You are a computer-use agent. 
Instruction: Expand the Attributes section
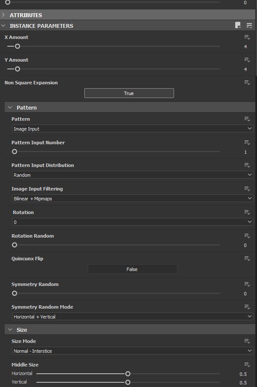pyautogui.click(x=3, y=15)
